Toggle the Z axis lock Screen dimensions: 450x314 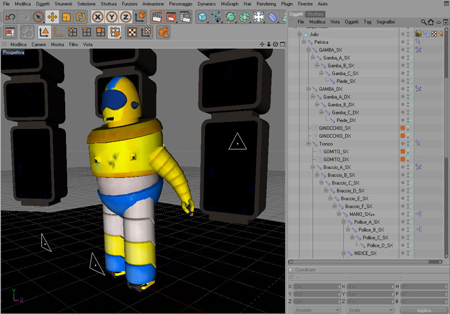click(127, 17)
